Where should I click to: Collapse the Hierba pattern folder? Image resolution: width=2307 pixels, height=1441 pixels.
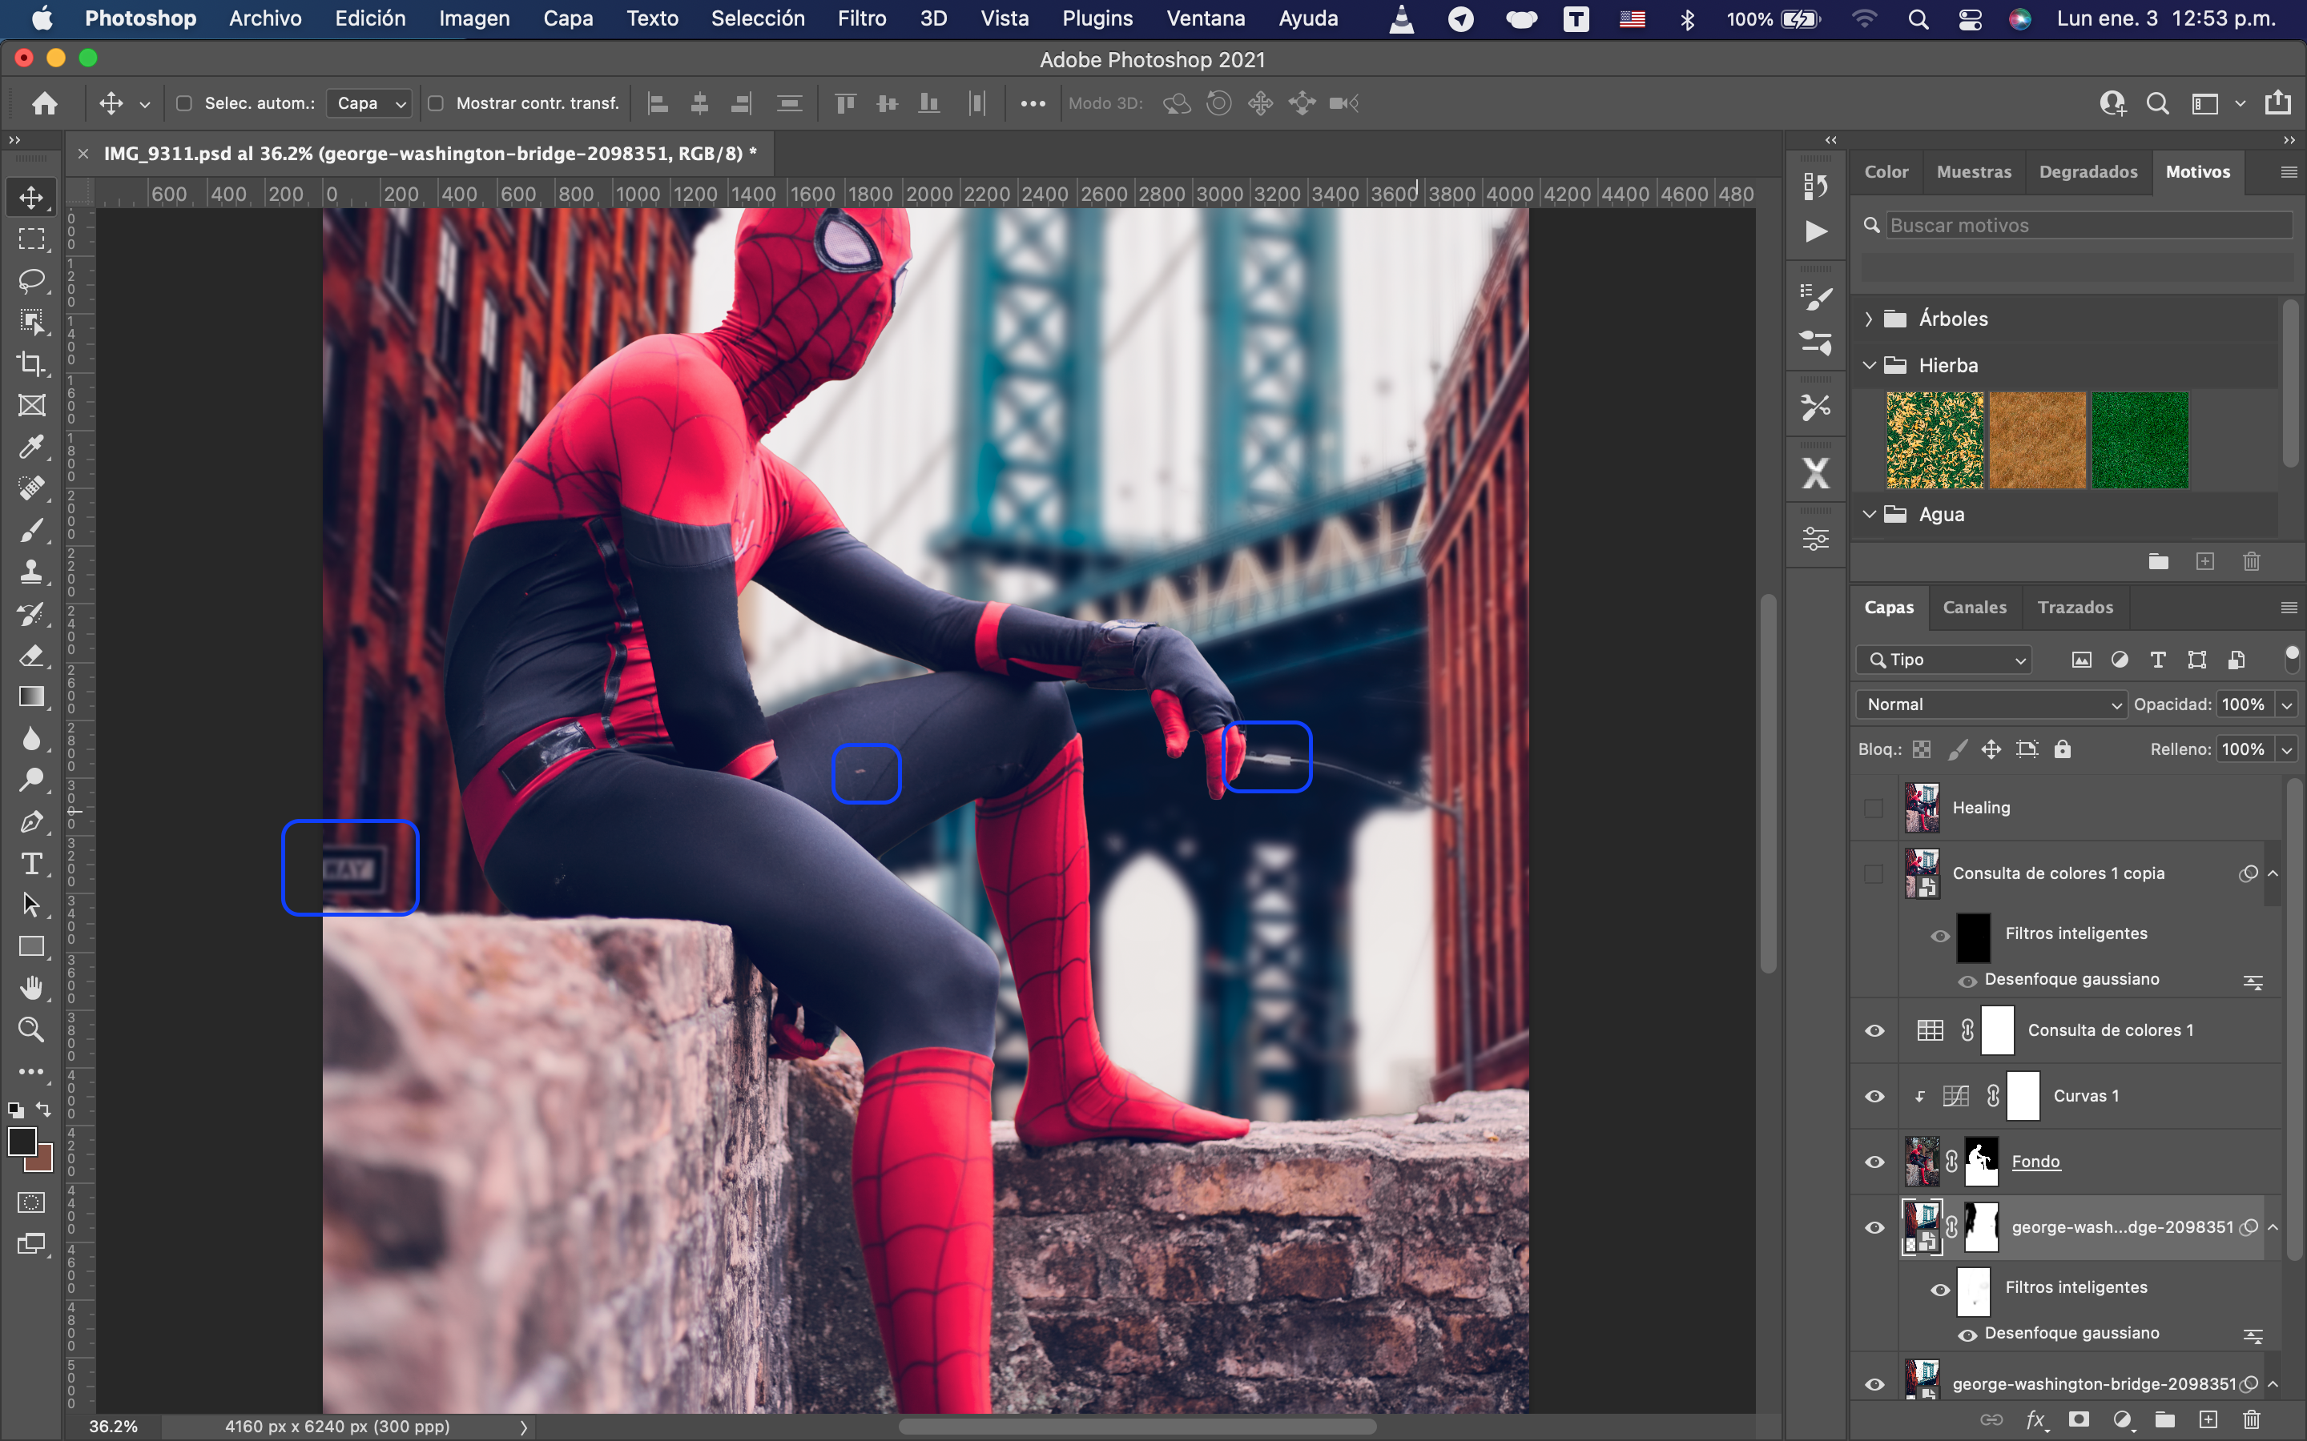click(x=1870, y=366)
